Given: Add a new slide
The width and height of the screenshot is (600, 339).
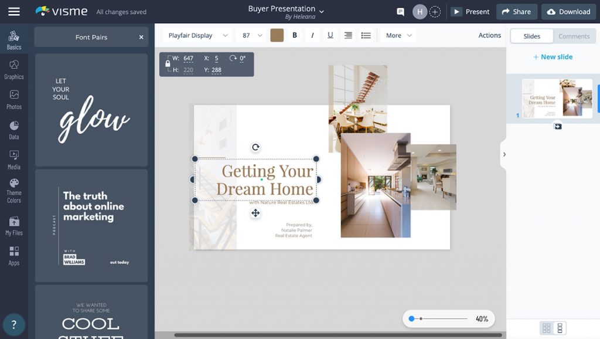Looking at the screenshot, I should point(553,57).
